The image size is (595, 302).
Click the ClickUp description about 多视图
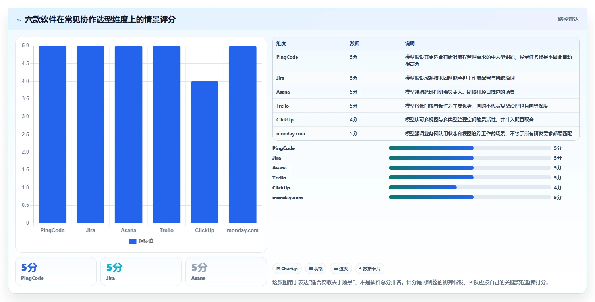469,120
